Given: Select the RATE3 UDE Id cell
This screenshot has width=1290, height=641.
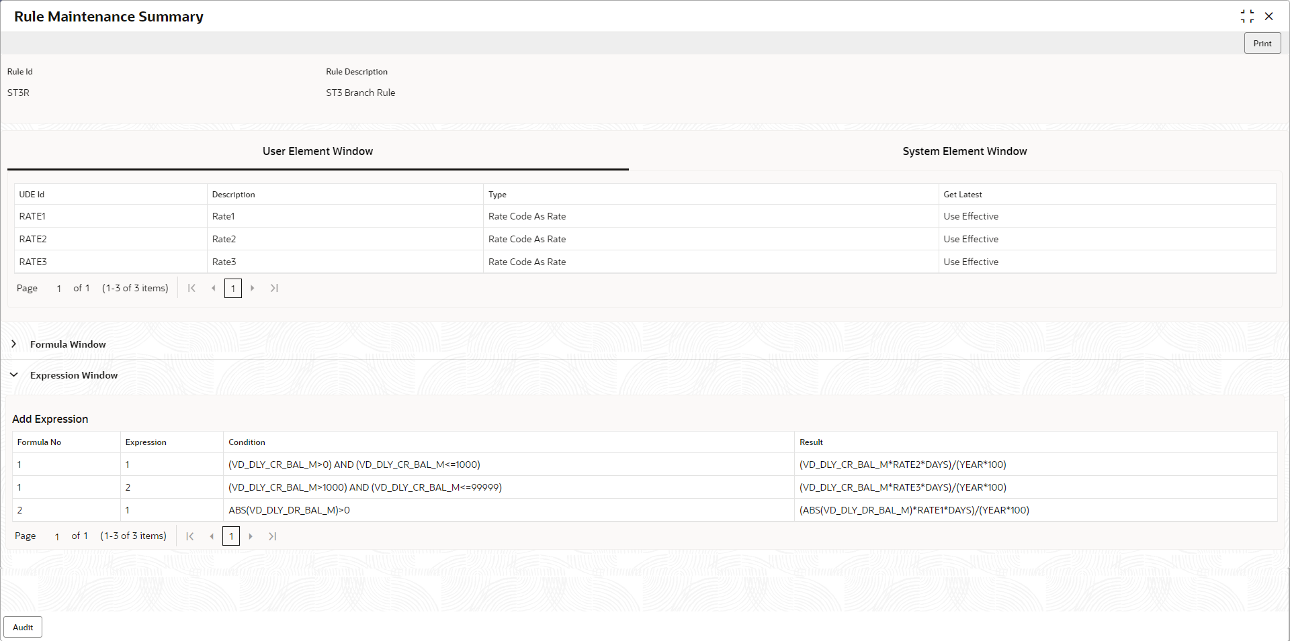Looking at the screenshot, I should point(111,262).
